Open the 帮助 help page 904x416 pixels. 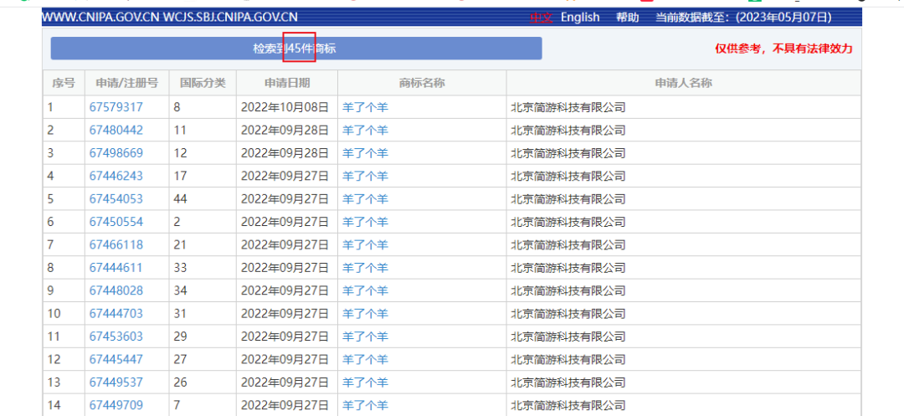[627, 18]
